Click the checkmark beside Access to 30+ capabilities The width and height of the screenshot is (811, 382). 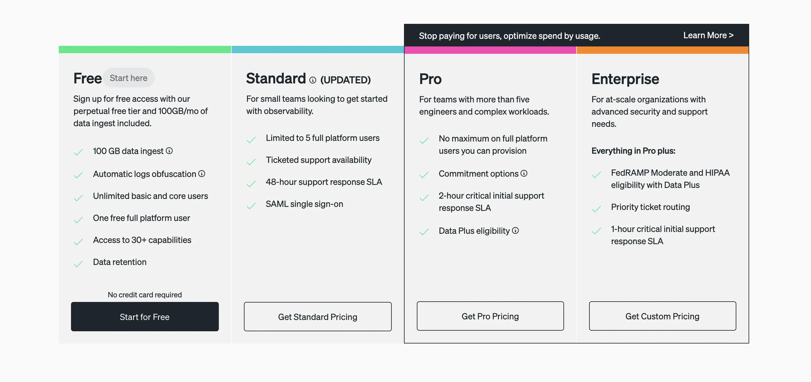(78, 242)
